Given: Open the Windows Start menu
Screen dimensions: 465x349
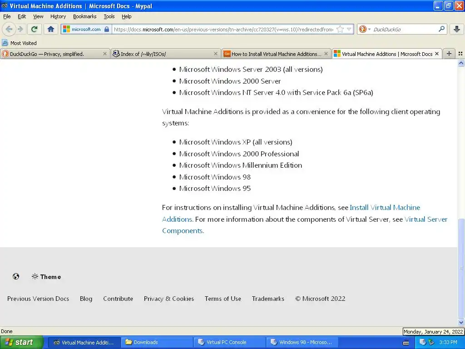Looking at the screenshot, I should point(21,342).
